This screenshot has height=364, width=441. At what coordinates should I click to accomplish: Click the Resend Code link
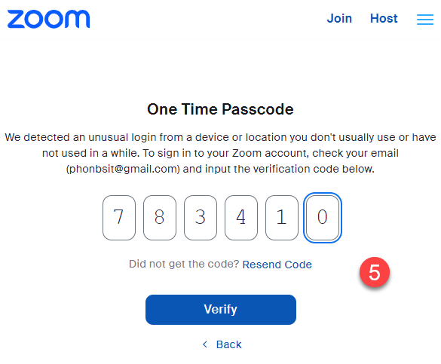coord(277,265)
